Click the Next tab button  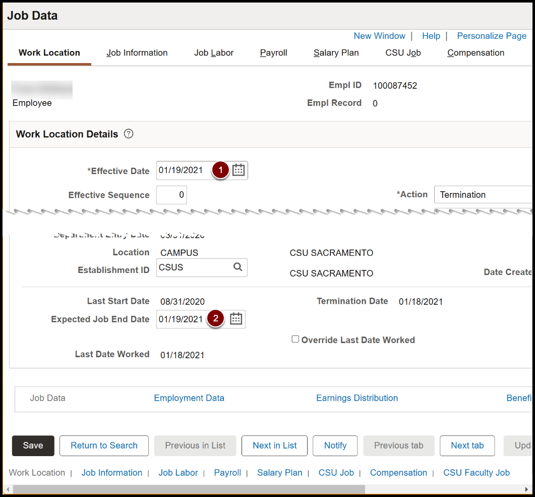tap(467, 446)
